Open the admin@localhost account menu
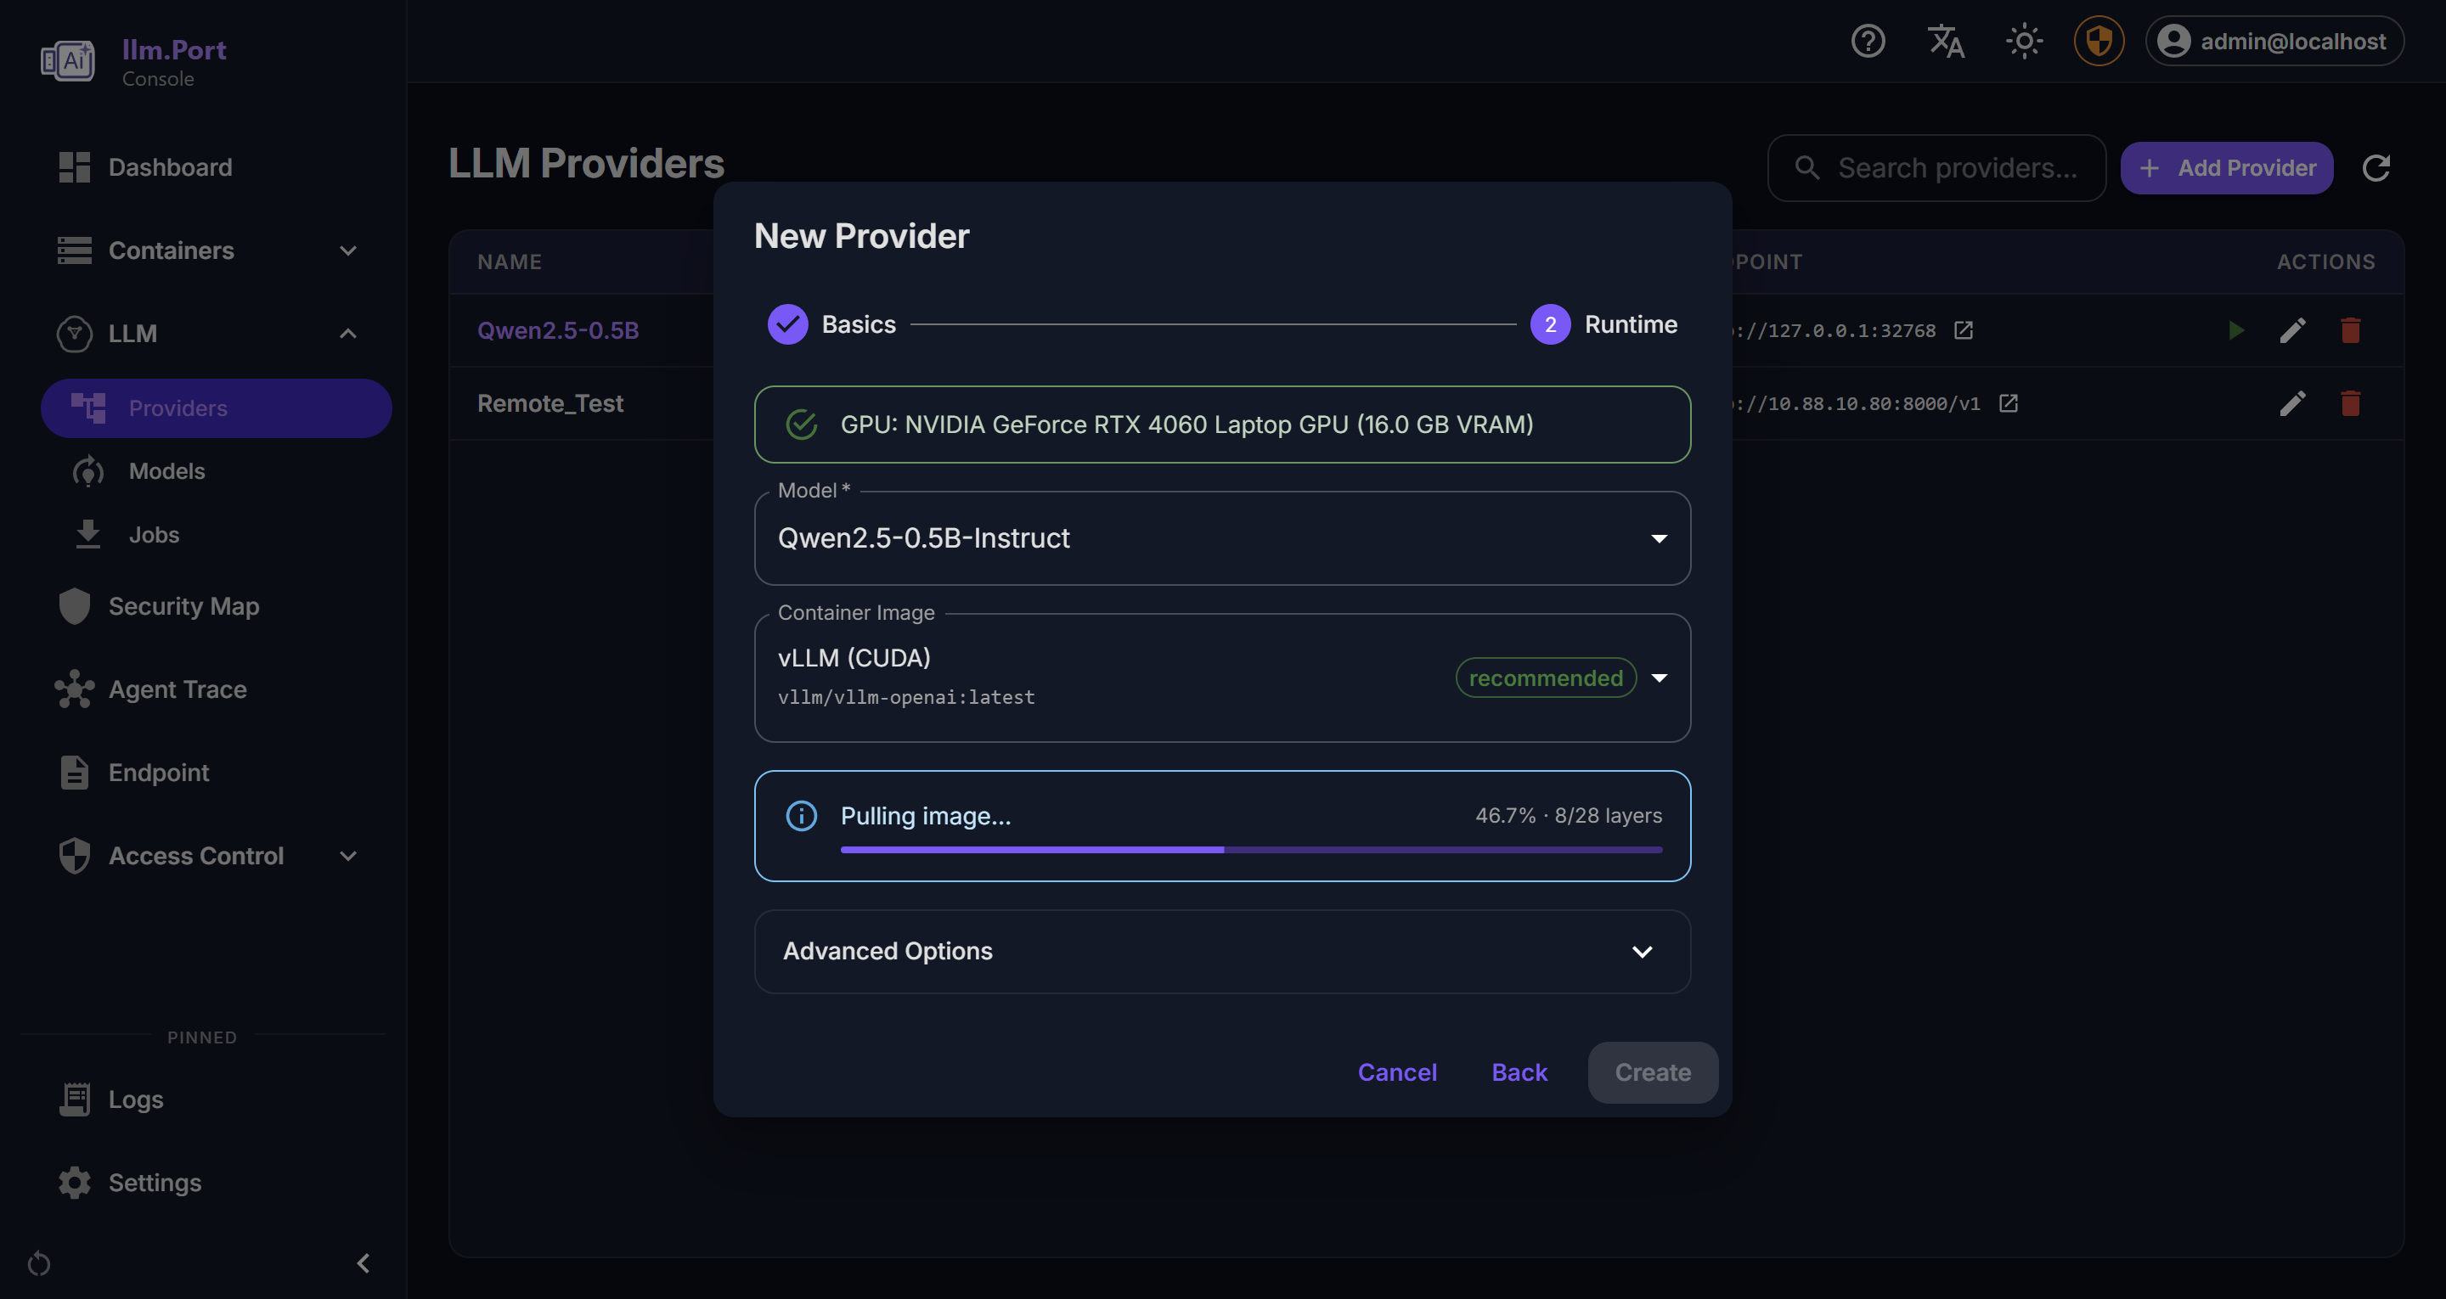 pyautogui.click(x=2274, y=41)
